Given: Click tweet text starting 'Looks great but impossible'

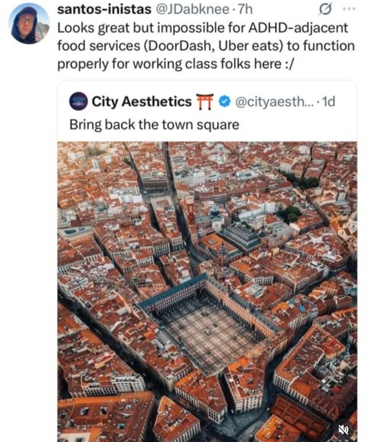Looking at the screenshot, I should coord(206,46).
